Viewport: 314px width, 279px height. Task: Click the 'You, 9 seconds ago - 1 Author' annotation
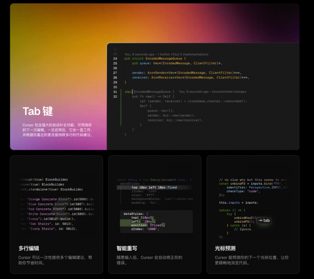(x=166, y=54)
